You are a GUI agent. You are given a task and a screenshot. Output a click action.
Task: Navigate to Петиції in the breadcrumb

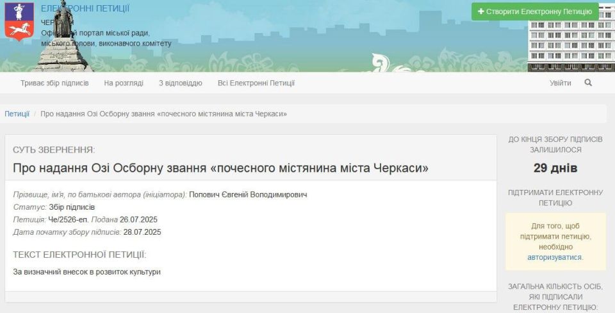point(17,114)
